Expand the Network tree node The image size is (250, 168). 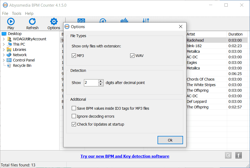pyautogui.click(x=4, y=55)
